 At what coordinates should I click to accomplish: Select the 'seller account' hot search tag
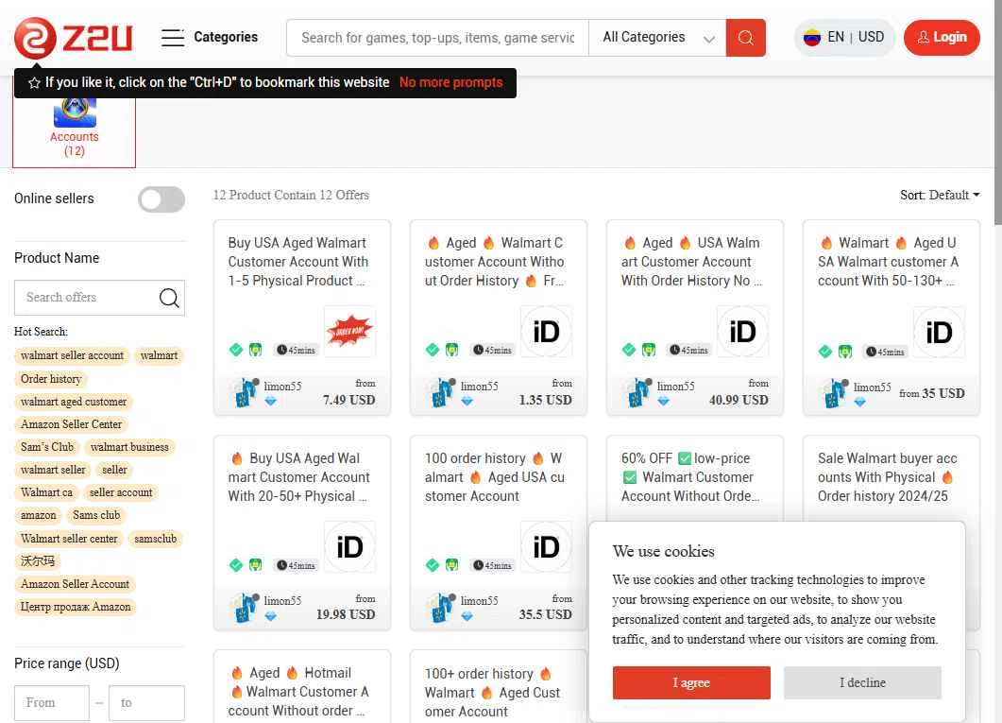click(x=121, y=492)
